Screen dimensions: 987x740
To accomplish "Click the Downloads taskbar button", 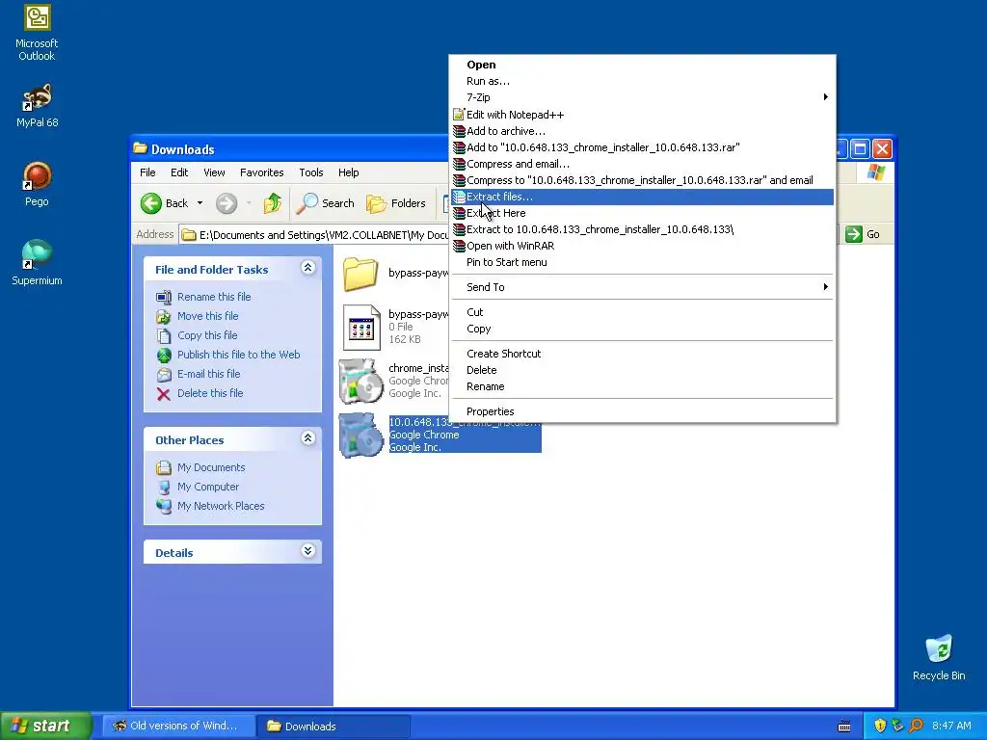I will click(333, 726).
